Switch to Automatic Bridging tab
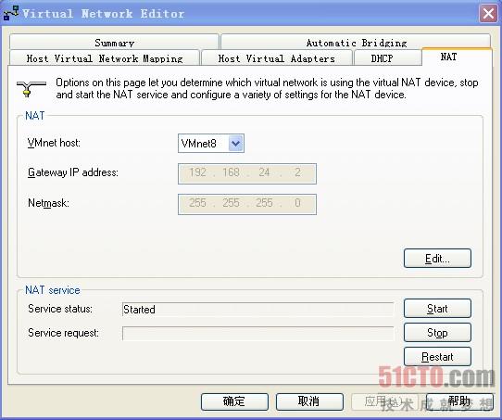Viewport: 502px width, 420px height. click(356, 42)
